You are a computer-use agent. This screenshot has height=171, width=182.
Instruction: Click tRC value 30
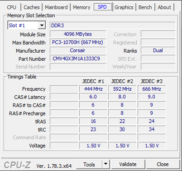click(x=122, y=129)
